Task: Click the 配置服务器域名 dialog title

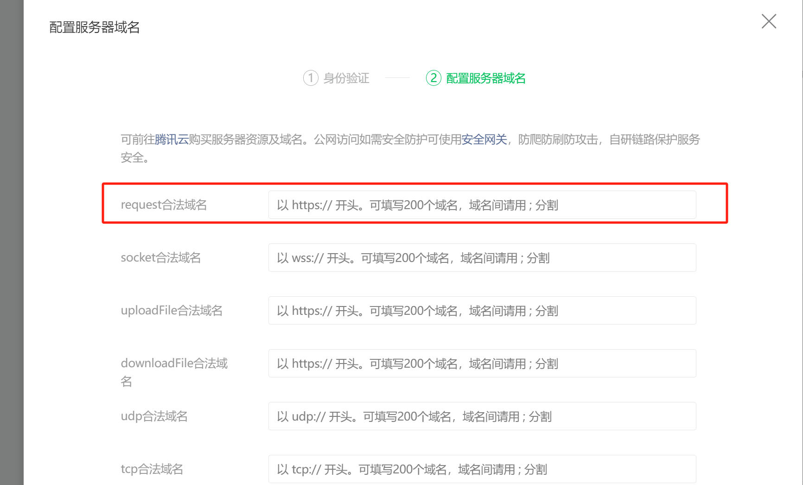Action: [x=94, y=28]
